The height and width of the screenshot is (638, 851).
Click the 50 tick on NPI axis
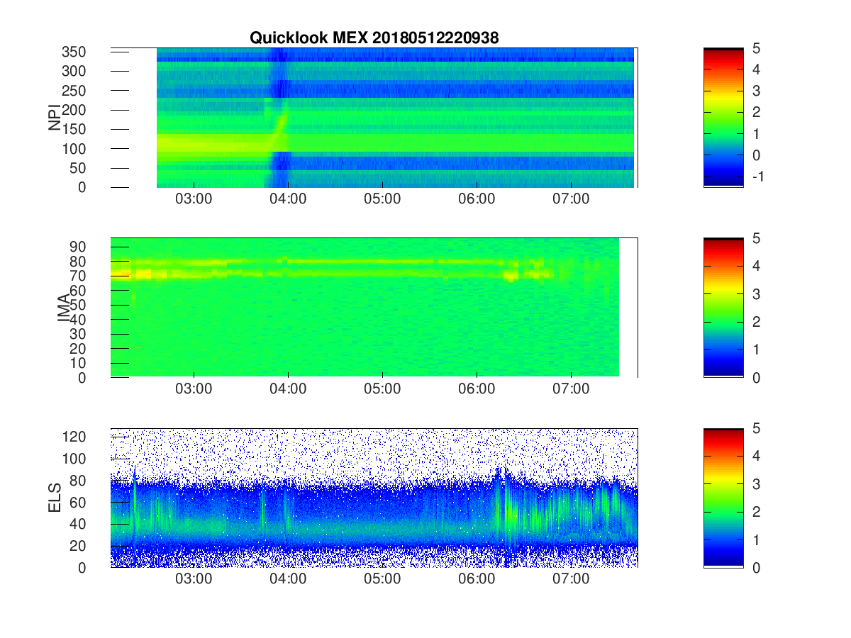[x=78, y=168]
